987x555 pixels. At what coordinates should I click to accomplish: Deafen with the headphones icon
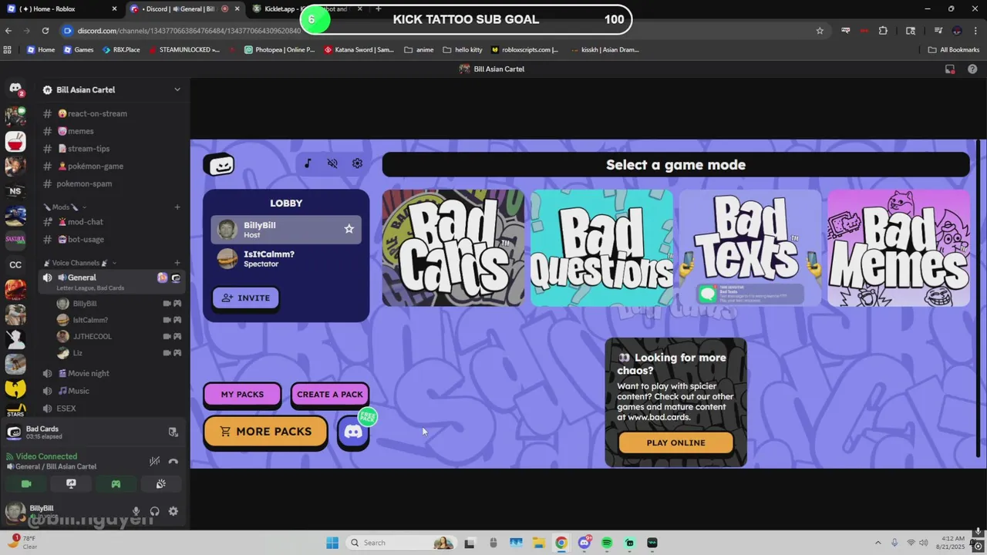[154, 511]
